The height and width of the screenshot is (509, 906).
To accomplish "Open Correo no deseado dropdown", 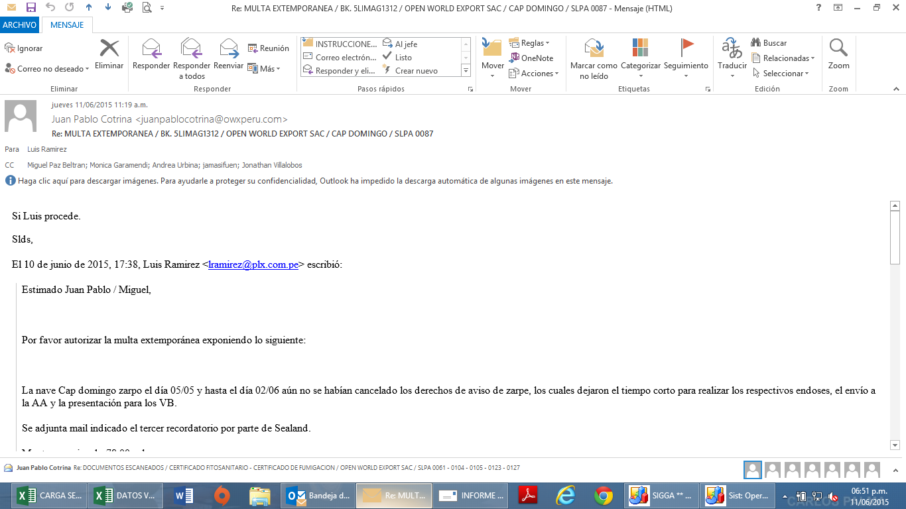I will [x=47, y=69].
